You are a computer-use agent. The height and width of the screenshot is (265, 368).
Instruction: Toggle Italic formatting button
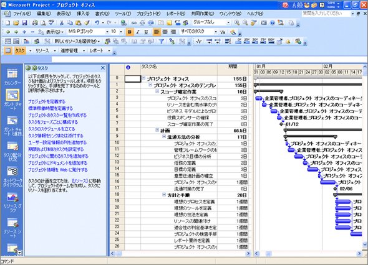(138, 32)
